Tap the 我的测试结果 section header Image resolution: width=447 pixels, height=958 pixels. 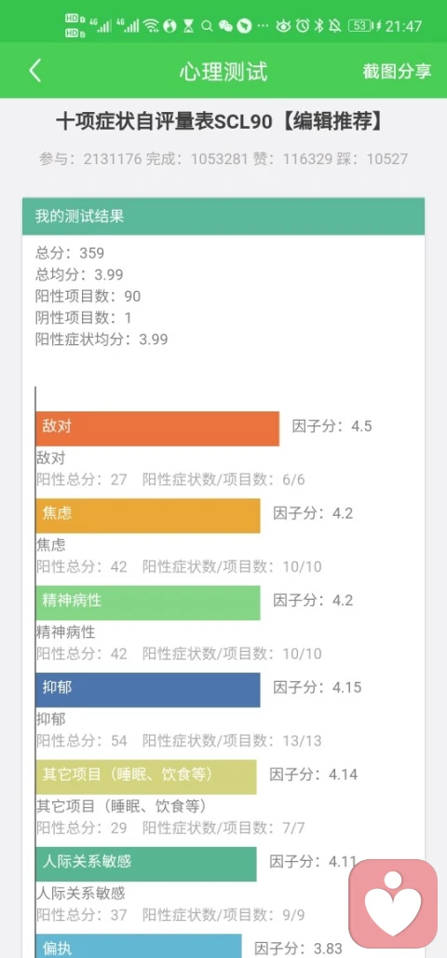click(x=223, y=216)
